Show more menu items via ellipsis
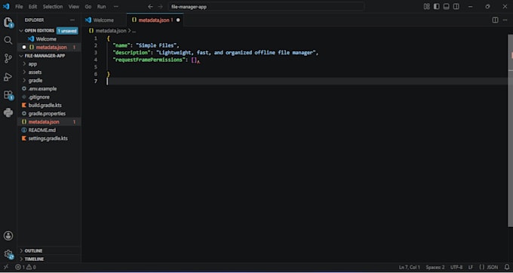The width and height of the screenshot is (513, 273). (116, 7)
